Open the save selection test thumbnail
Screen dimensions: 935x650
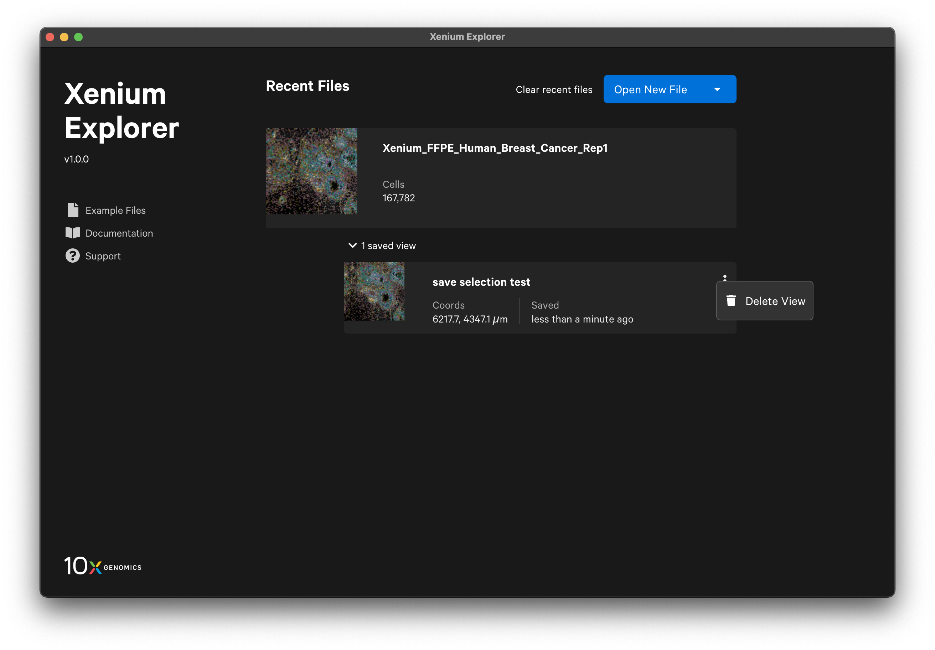coord(374,292)
